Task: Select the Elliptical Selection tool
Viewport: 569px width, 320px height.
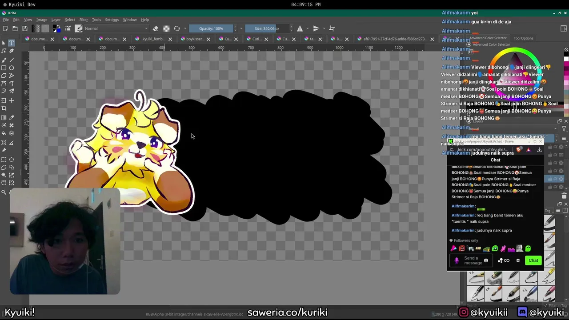Action: pyautogui.click(x=12, y=160)
